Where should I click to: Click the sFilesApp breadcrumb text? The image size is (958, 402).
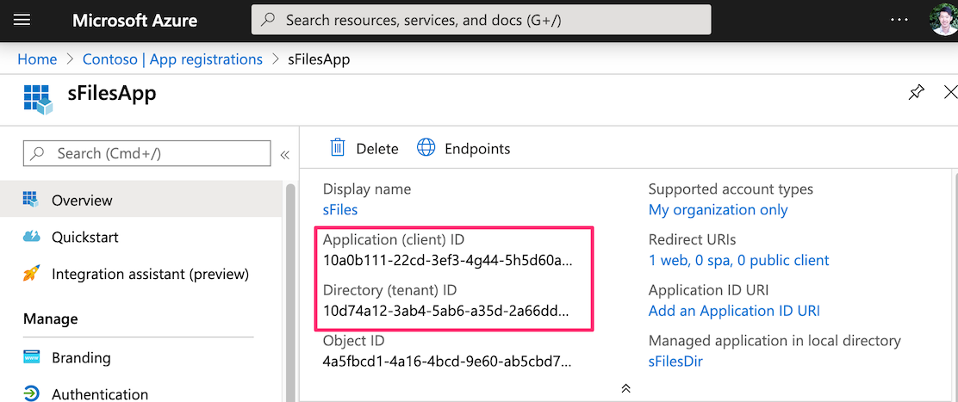(x=319, y=59)
